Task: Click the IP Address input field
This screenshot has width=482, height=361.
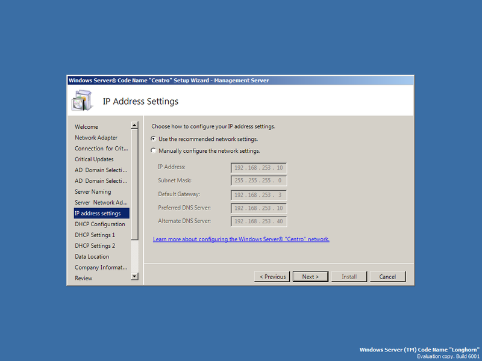Action: click(x=258, y=167)
